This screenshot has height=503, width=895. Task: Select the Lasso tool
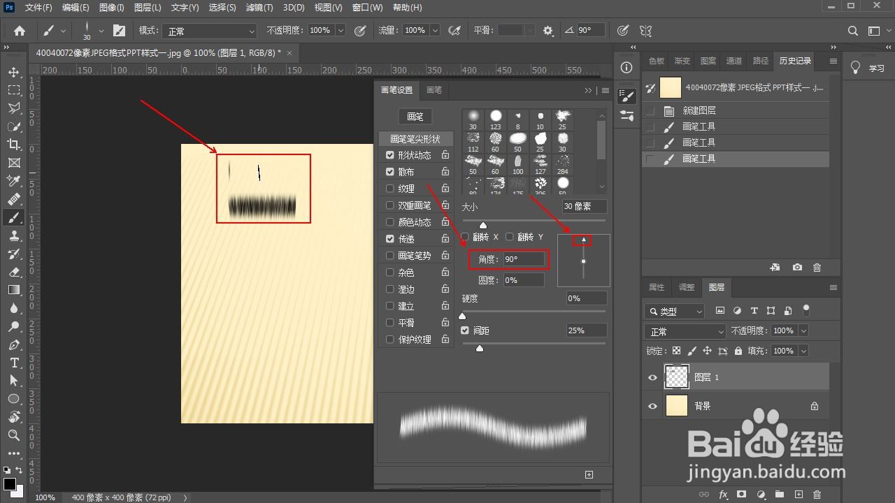click(x=14, y=108)
